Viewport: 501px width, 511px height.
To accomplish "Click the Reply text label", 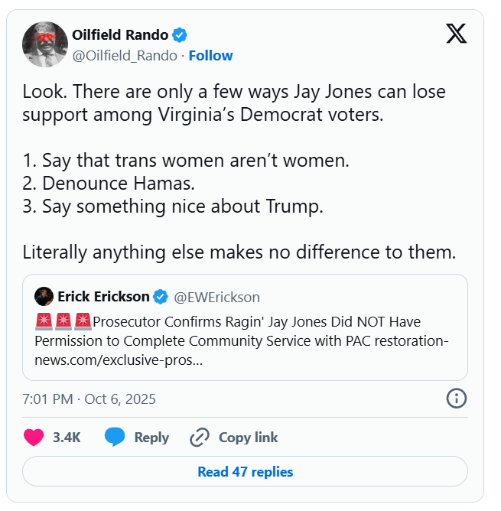I will 151,438.
